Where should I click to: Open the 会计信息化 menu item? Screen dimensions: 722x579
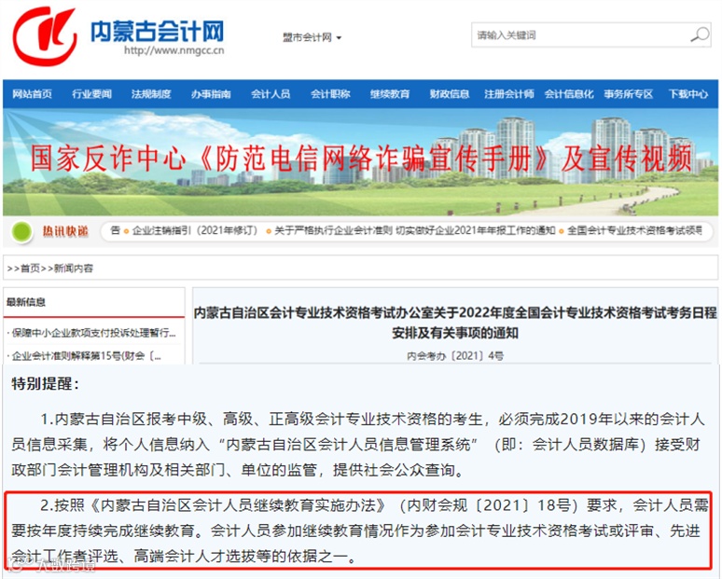click(x=569, y=94)
